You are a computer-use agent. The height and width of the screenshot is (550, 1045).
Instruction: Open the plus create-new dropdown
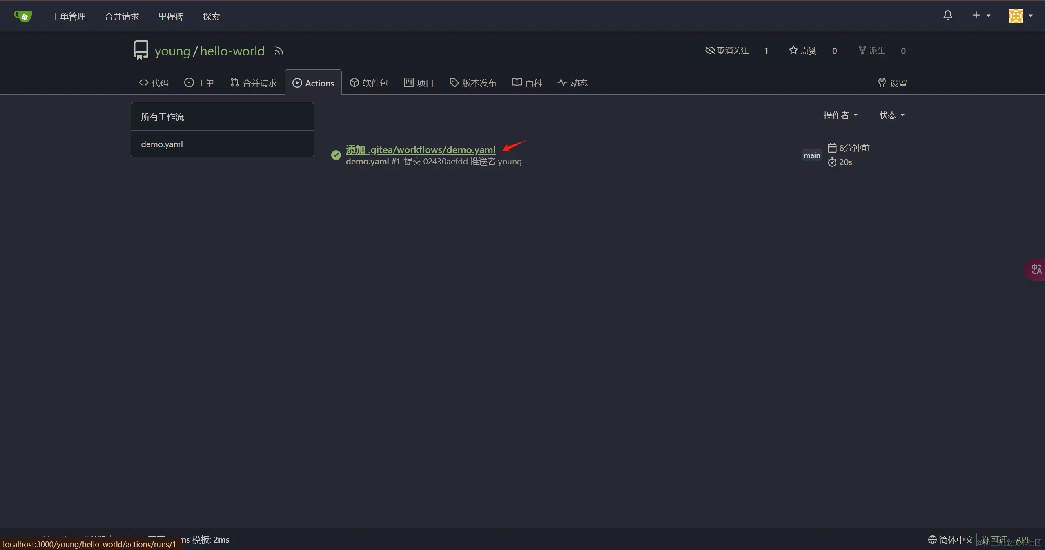click(980, 16)
